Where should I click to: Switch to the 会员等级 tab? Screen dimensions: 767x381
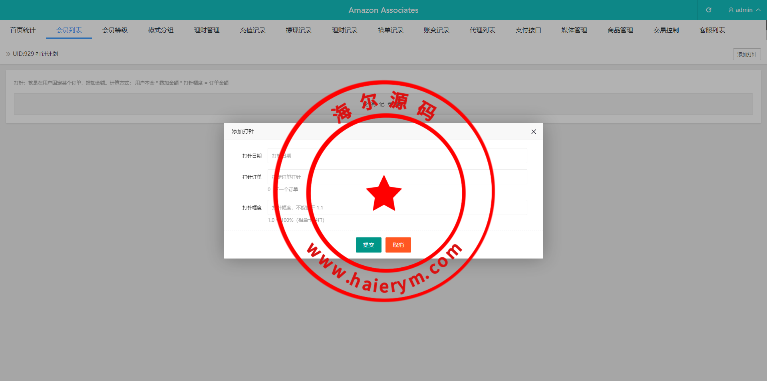(115, 30)
